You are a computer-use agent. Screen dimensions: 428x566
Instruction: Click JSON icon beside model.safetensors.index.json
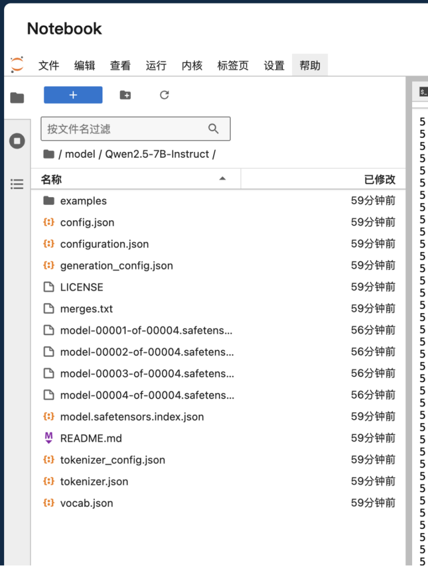(49, 417)
